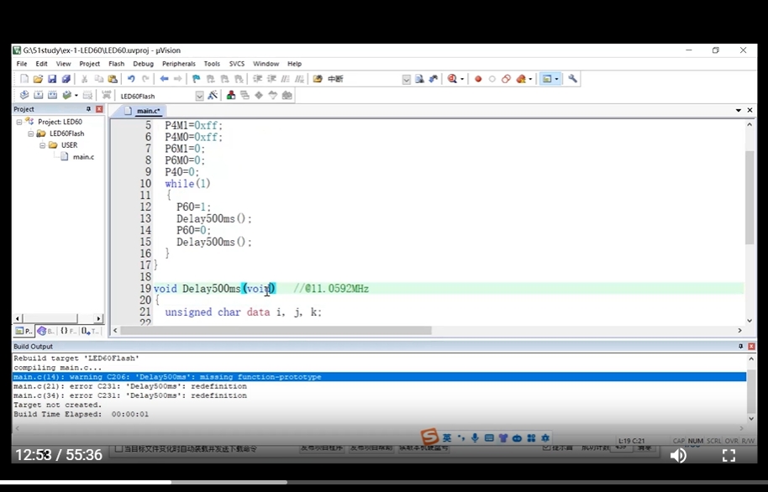Image resolution: width=768 pixels, height=492 pixels.
Task: Enter fullscreen mode in the video player
Action: point(729,455)
